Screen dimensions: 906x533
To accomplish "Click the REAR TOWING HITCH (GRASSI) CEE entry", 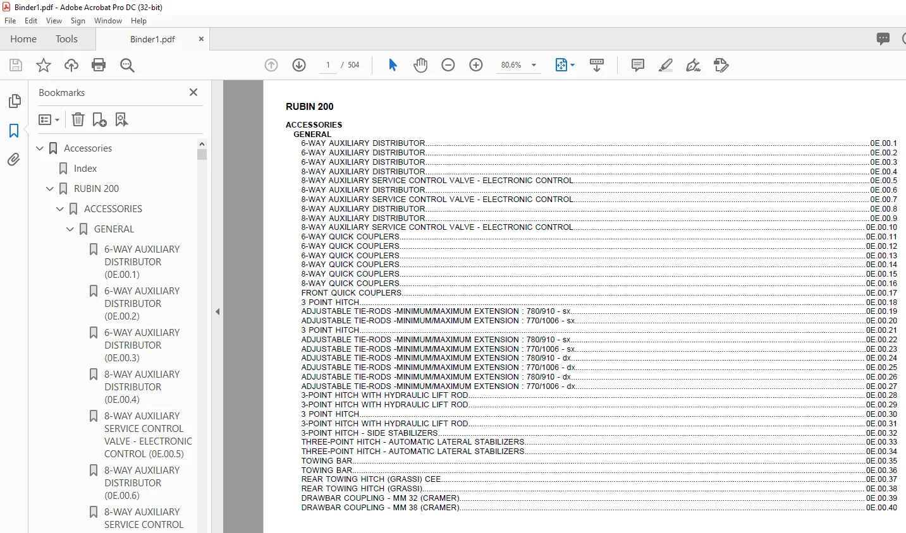I will pos(599,479).
